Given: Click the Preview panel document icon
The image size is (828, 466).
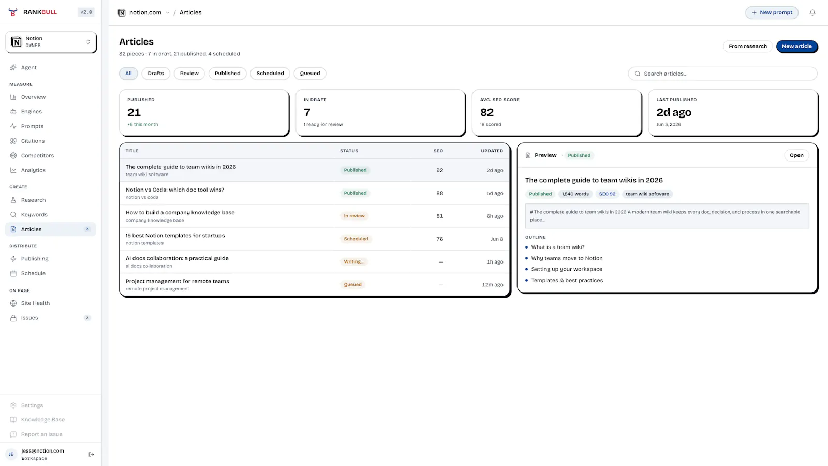Looking at the screenshot, I should point(528,155).
